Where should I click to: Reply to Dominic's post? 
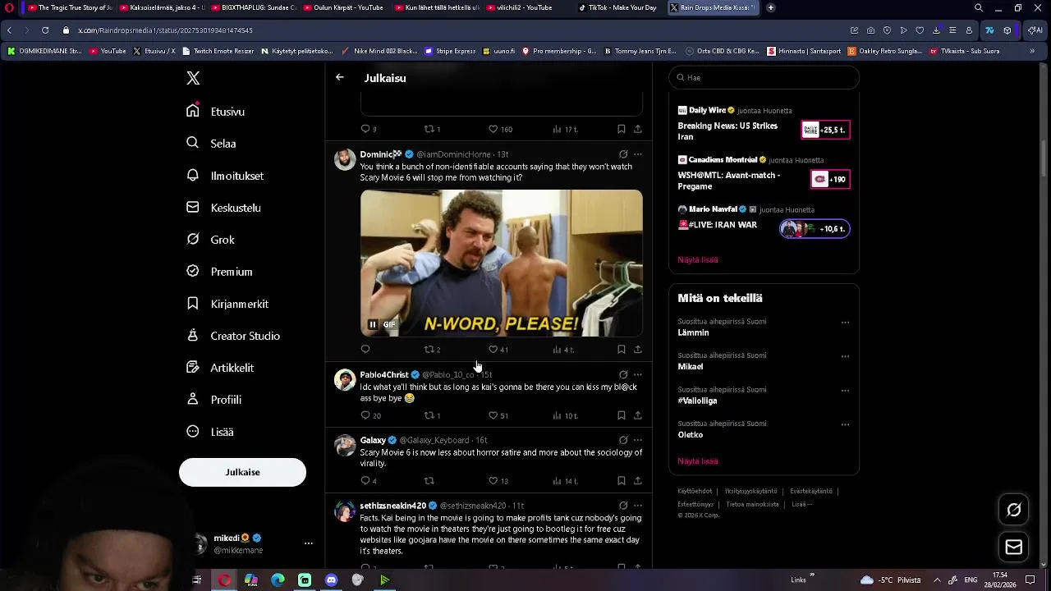[x=365, y=350]
